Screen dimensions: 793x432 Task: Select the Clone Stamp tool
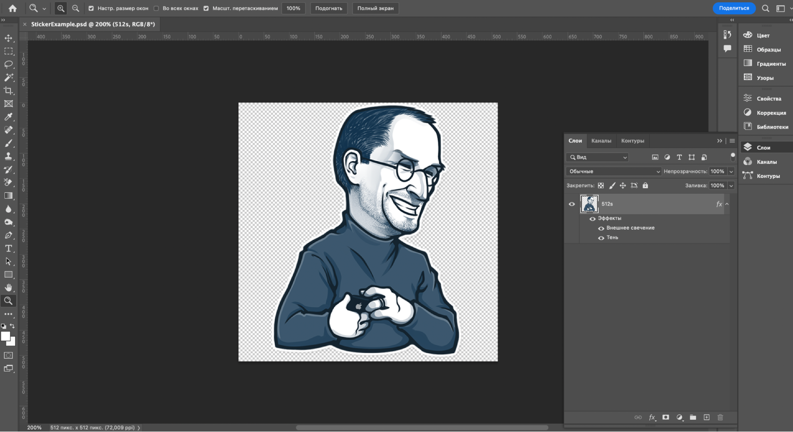point(8,156)
